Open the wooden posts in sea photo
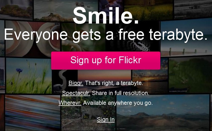The image size is (212, 131). coord(186,38)
